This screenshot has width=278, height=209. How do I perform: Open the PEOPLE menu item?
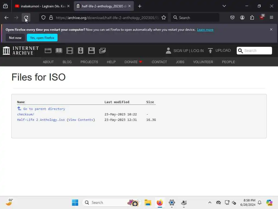pyautogui.click(x=228, y=62)
